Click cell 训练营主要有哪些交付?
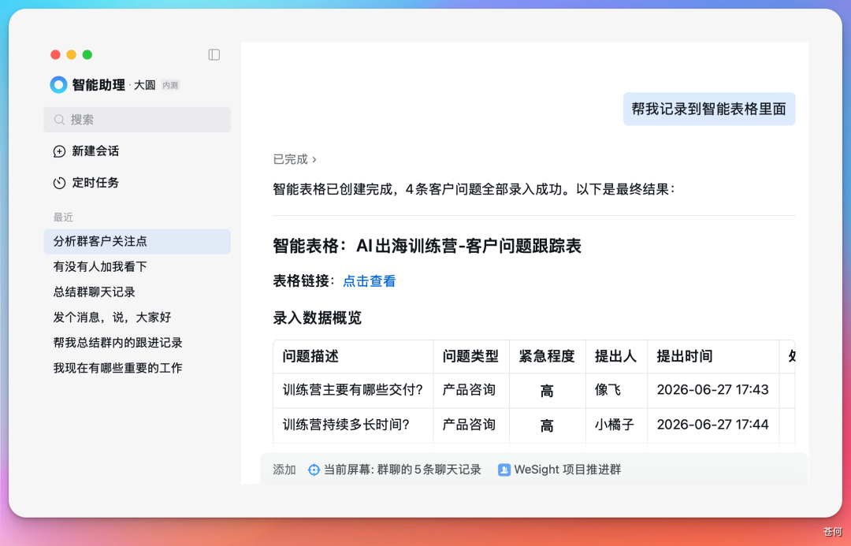The image size is (851, 546). coord(353,390)
